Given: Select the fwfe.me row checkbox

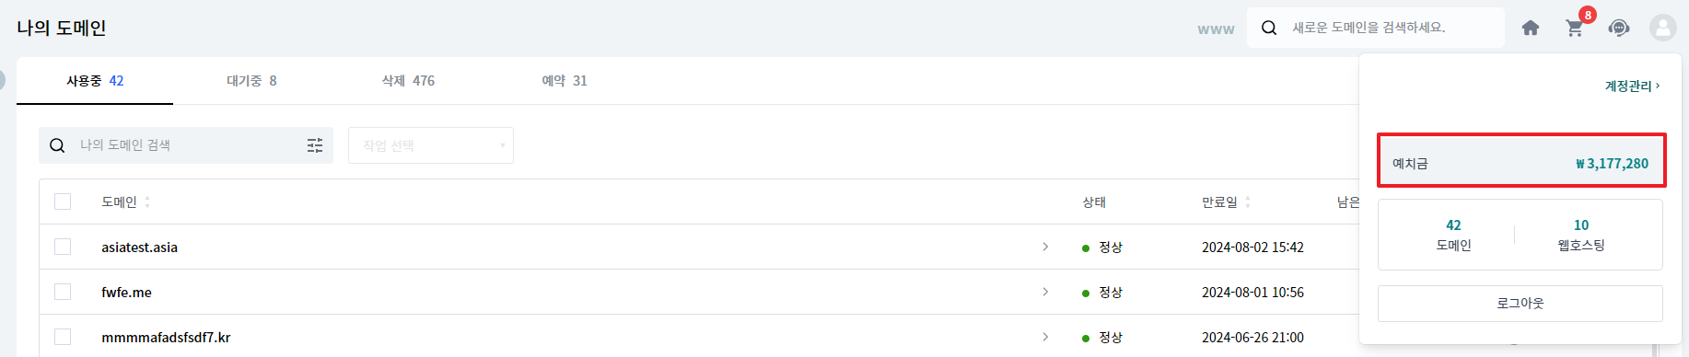Looking at the screenshot, I should coord(63,292).
